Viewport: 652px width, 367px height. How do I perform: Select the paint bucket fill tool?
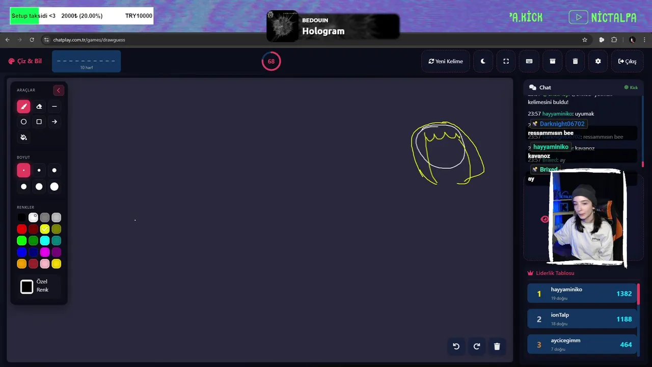[x=23, y=137]
